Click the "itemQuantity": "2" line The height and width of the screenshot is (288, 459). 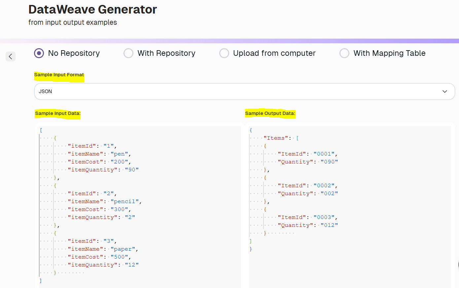pos(101,217)
